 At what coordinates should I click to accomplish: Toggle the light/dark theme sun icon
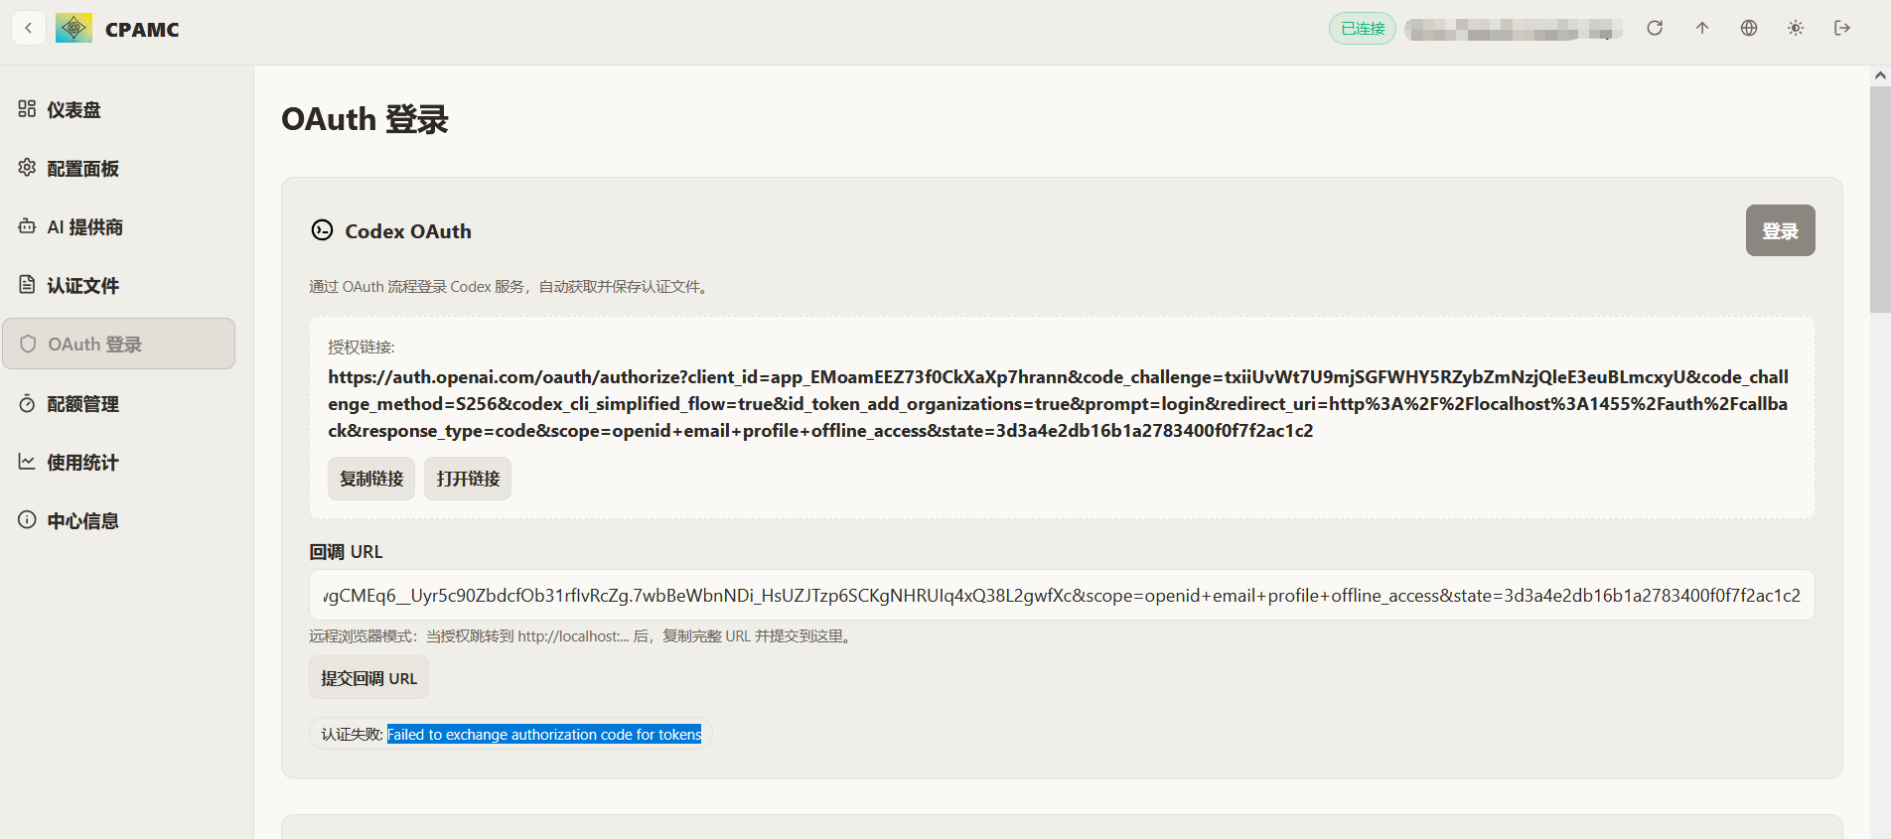pos(1796,28)
